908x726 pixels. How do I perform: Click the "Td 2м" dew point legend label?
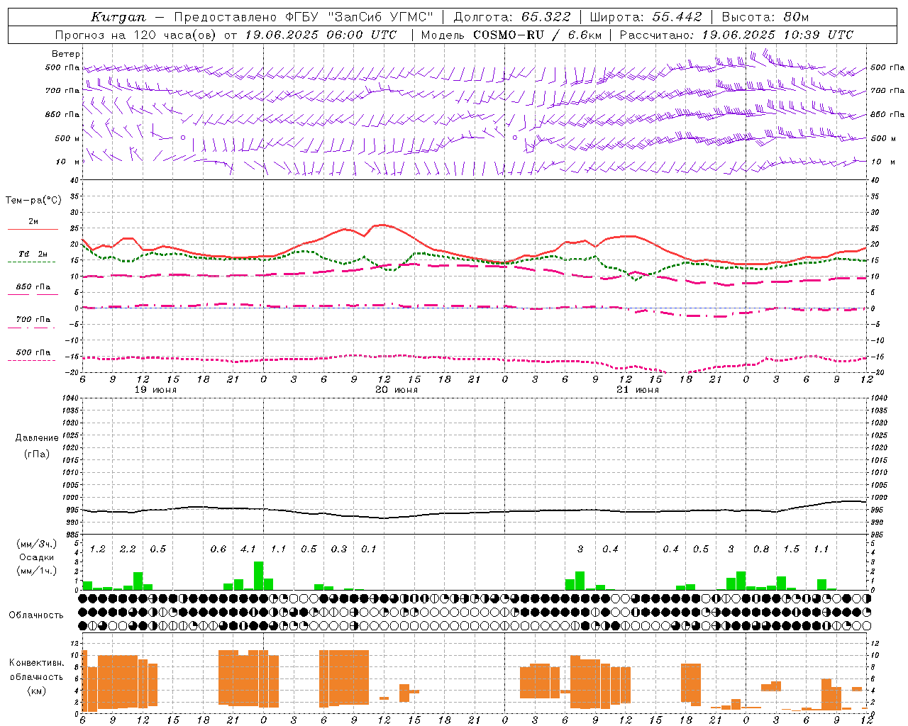click(x=33, y=254)
